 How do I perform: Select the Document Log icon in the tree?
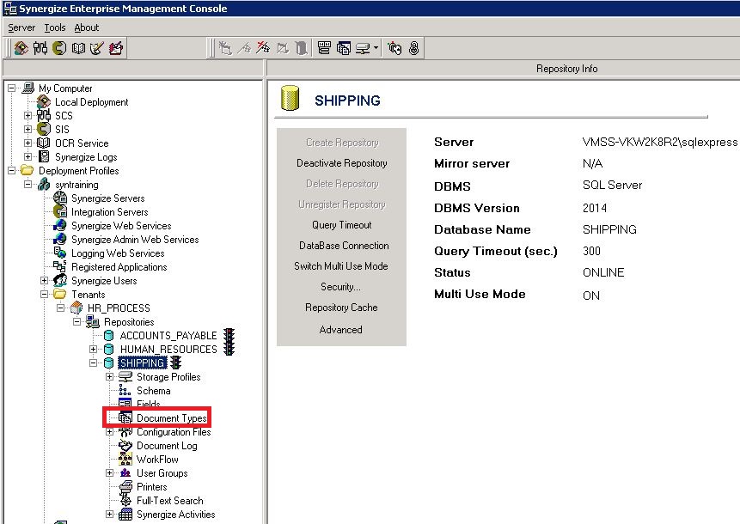pyautogui.click(x=125, y=446)
